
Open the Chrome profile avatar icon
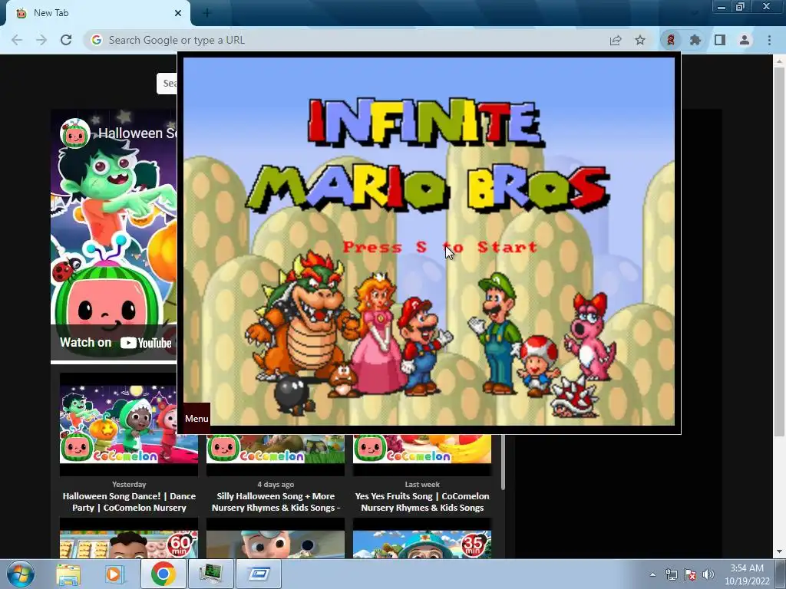click(x=745, y=40)
